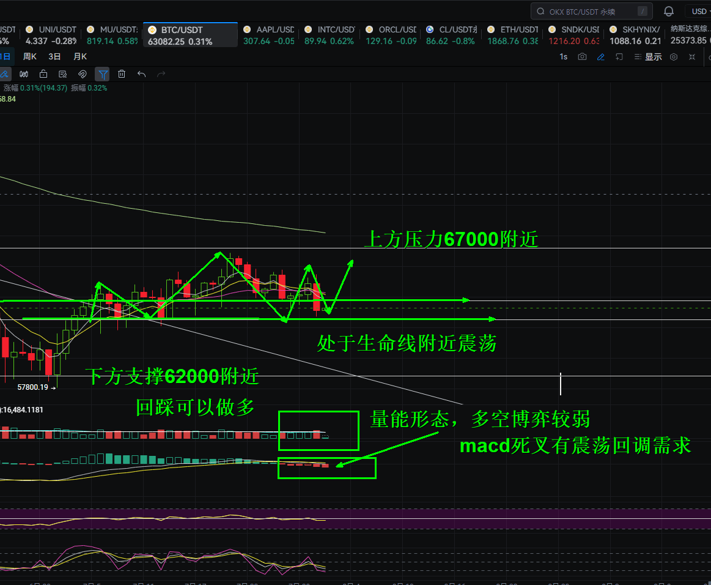Toggle the active filter funnel tool
This screenshot has width=711, height=585.
point(103,74)
